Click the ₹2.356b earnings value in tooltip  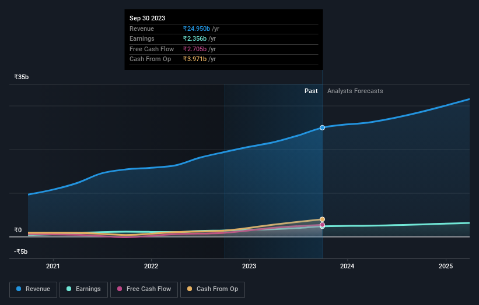(195, 38)
